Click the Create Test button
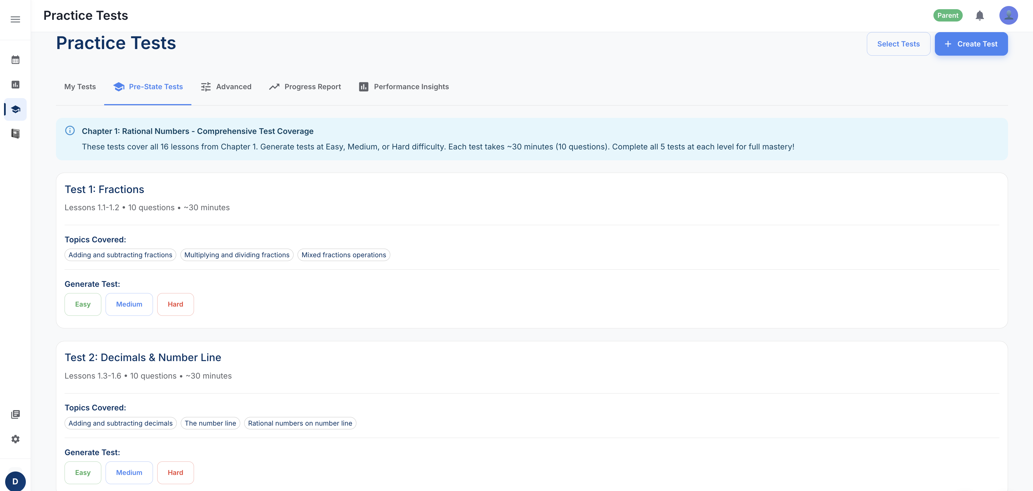Image resolution: width=1033 pixels, height=491 pixels. 971,44
